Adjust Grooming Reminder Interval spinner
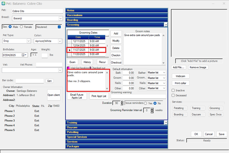 pyautogui.click(x=152, y=110)
